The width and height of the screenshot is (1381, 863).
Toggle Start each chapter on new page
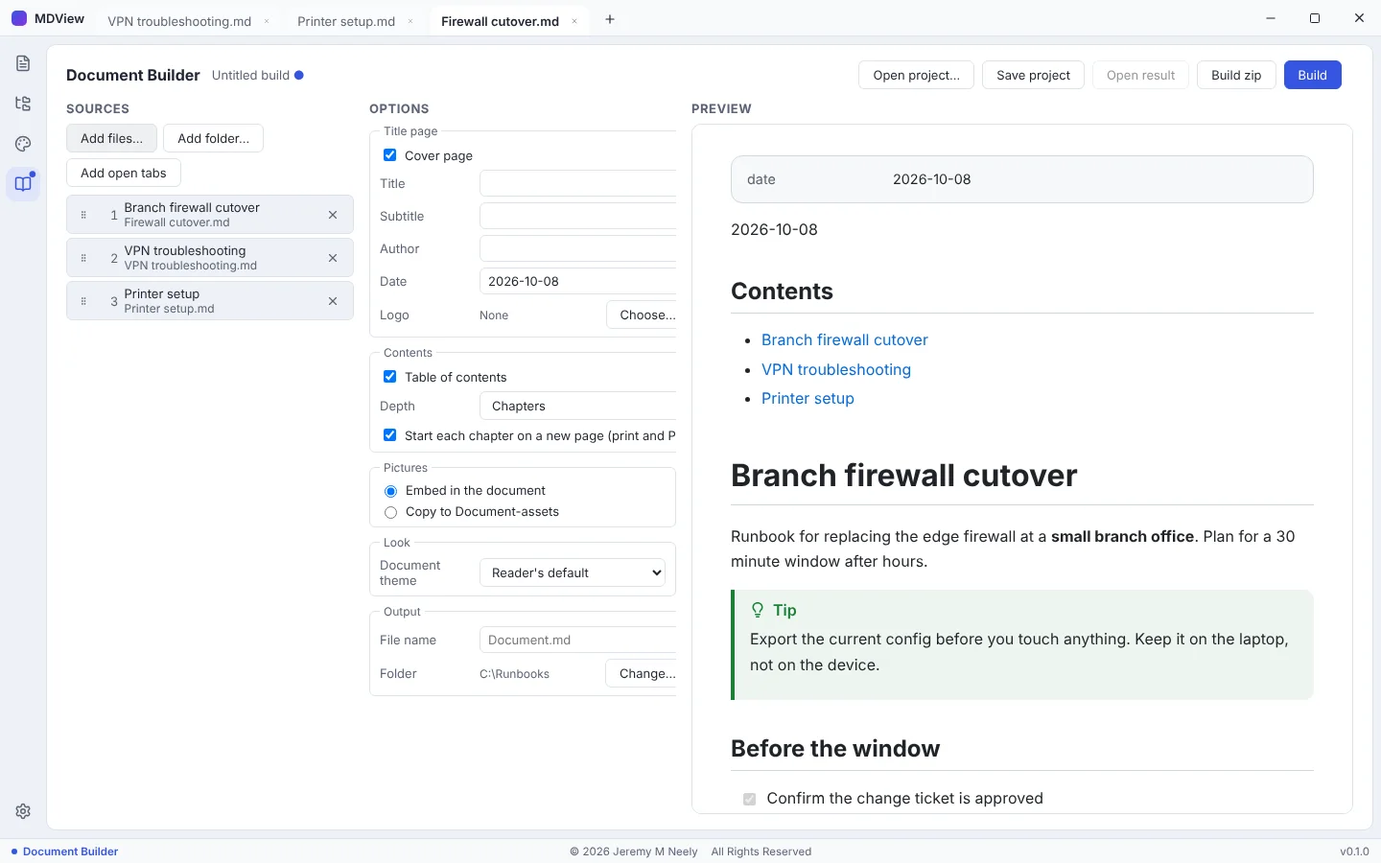coord(390,435)
